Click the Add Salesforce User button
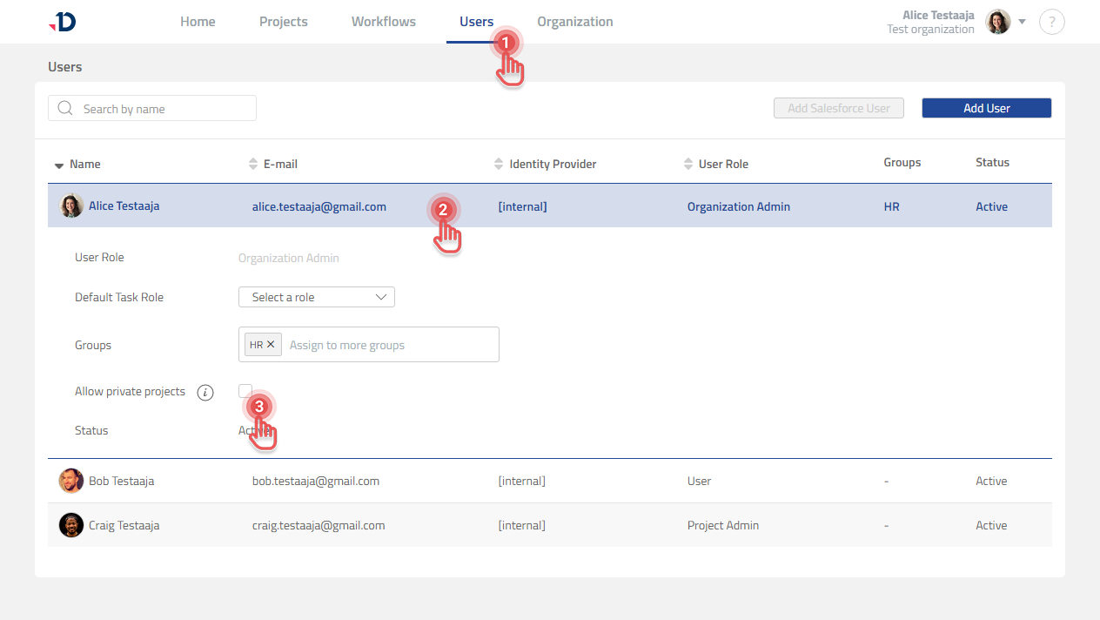The width and height of the screenshot is (1100, 620). click(x=838, y=108)
